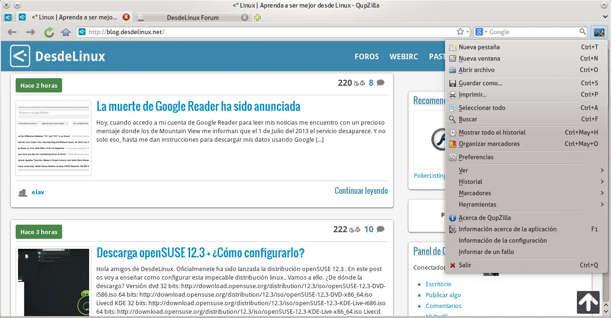Click the Google Reader article thumbnail
This screenshot has height=318, width=611.
[x=54, y=138]
